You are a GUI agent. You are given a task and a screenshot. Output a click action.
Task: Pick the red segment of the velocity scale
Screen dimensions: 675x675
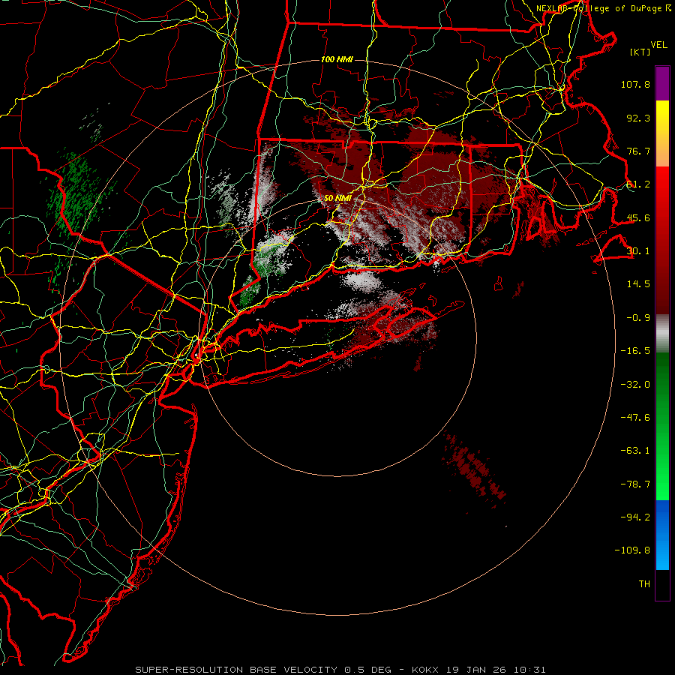(x=662, y=240)
